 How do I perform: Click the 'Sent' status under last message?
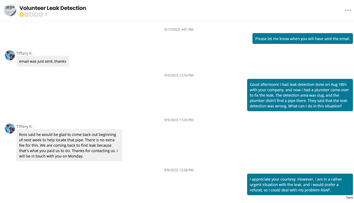349,198
